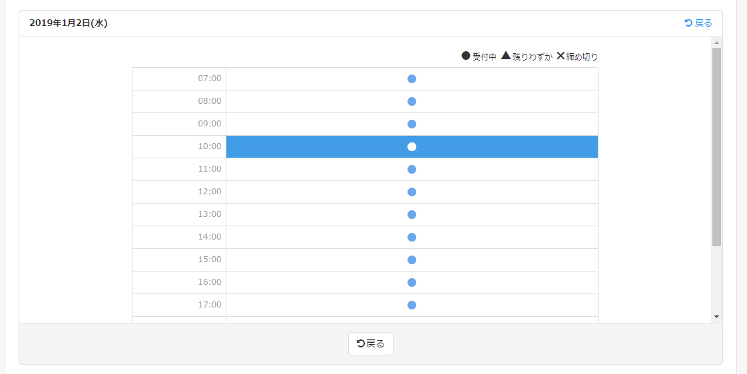
Task: Click the scrollbar down arrow
Action: [x=716, y=317]
